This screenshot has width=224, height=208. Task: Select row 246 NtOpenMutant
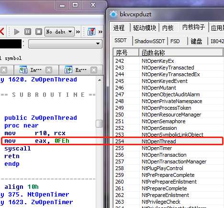point(168,88)
